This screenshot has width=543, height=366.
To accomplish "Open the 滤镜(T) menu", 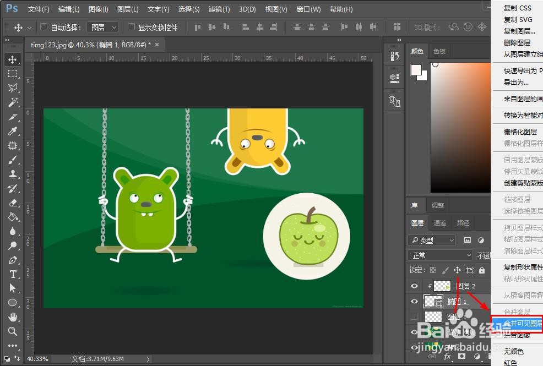I will coord(219,9).
